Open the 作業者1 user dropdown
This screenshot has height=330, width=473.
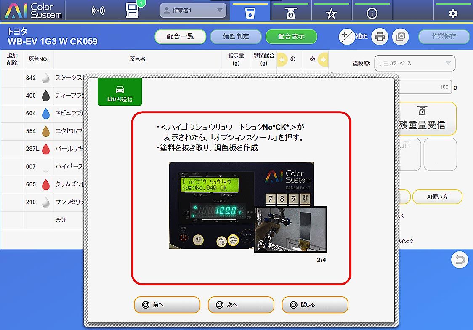(194, 11)
